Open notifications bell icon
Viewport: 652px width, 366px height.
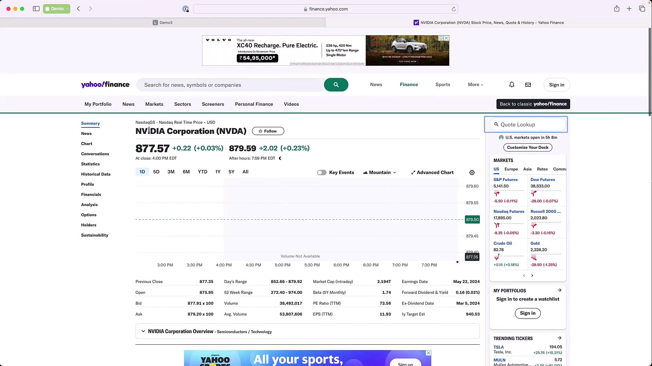click(511, 85)
